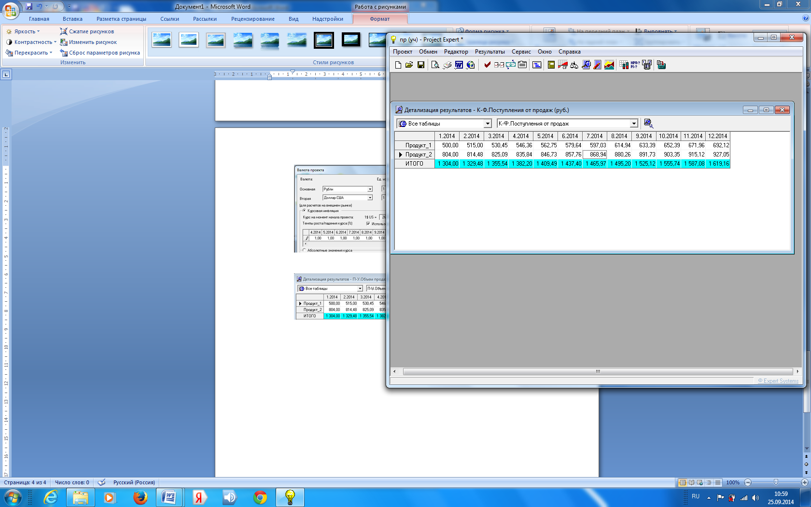Viewport: 811px width, 507px height.
Task: Switch to Рецензирование tab
Action: 252,19
